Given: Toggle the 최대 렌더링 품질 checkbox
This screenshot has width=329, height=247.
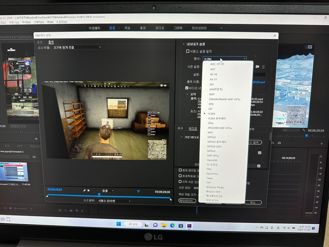Looking at the screenshot, I should click(x=180, y=170).
